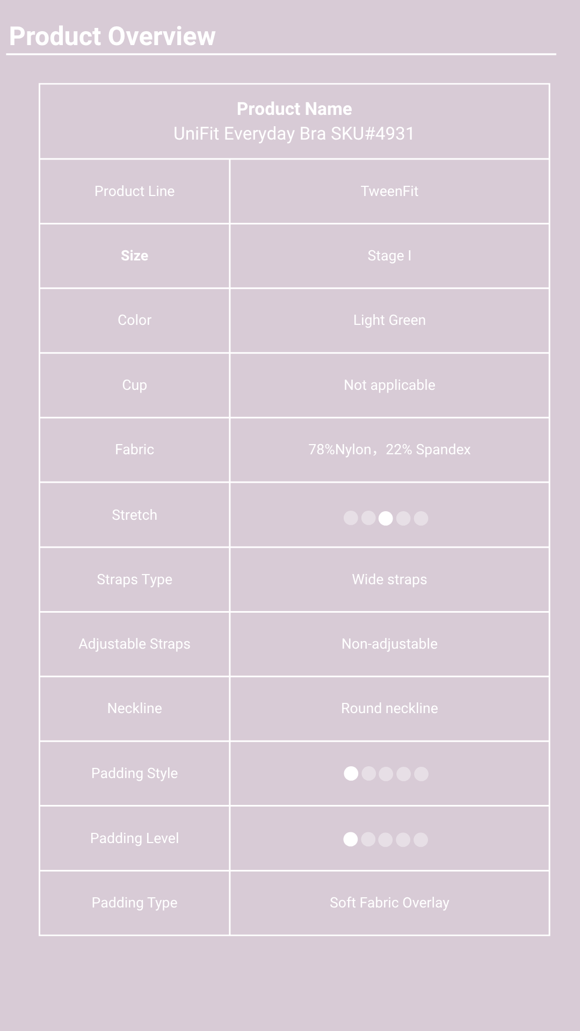The image size is (580, 1031).
Task: Select the Stage I size value
Action: [389, 256]
